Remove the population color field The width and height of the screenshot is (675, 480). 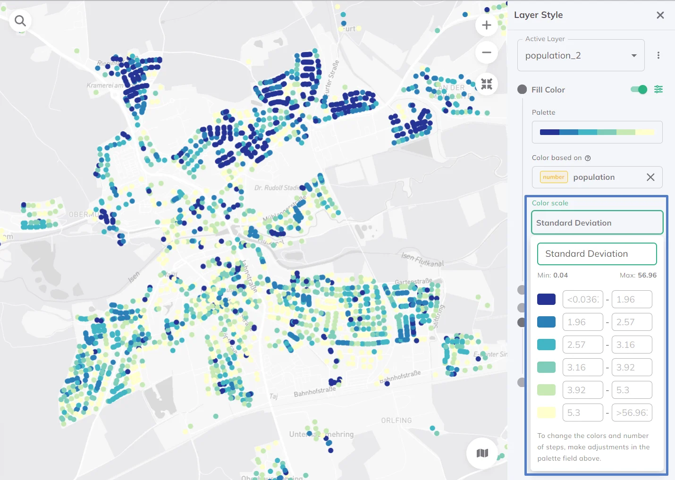point(650,177)
